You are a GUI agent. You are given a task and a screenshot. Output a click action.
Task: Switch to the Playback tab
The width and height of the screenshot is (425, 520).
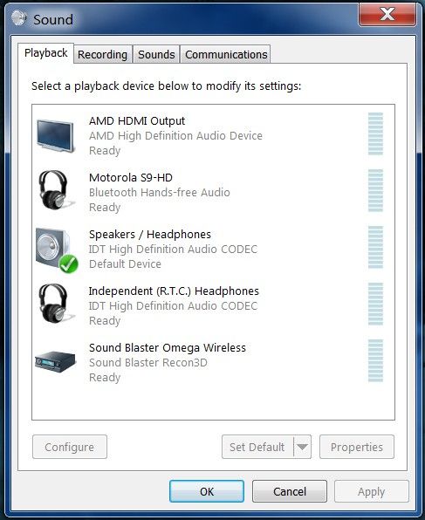click(x=45, y=53)
